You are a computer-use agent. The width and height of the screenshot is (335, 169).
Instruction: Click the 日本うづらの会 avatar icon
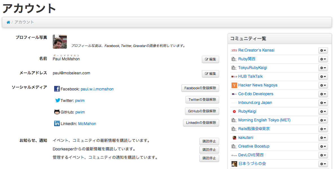pos(234,164)
